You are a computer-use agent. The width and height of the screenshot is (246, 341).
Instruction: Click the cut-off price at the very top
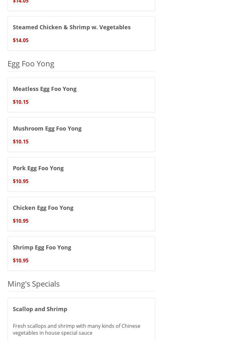coord(21,2)
